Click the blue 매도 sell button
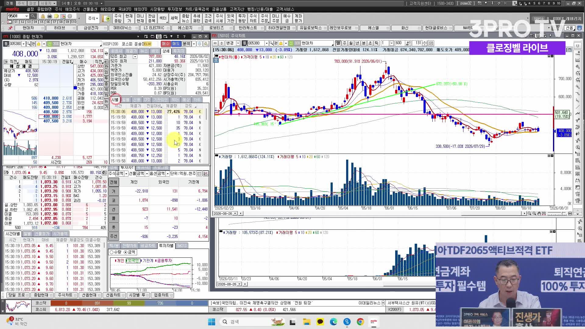 [176, 44]
